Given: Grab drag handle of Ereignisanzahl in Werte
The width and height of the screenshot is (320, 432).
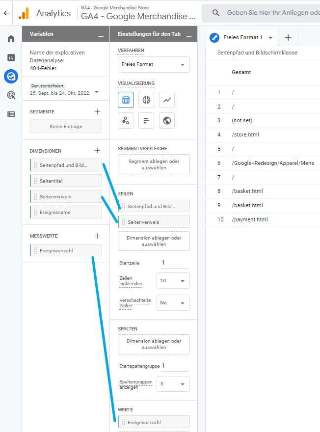Looking at the screenshot, I should point(123,422).
